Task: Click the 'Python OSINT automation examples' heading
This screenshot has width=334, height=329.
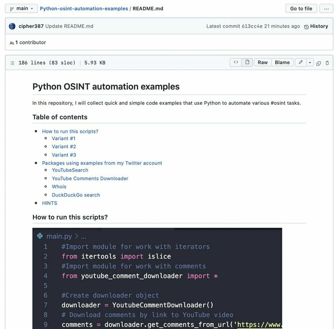Action: pyautogui.click(x=106, y=87)
